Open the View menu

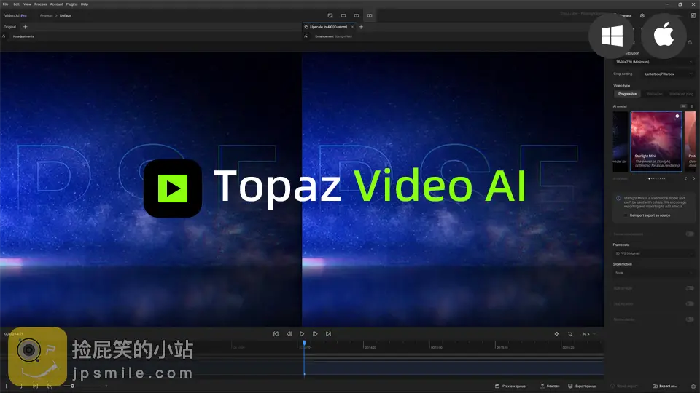[27, 4]
